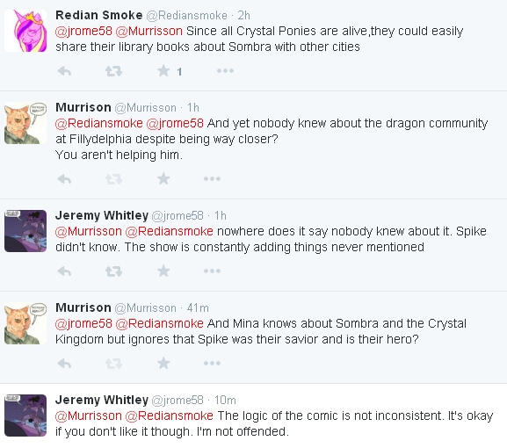Favorite Jeremy Whitley's 1h tweet
This screenshot has height=448, width=507.
click(x=163, y=271)
